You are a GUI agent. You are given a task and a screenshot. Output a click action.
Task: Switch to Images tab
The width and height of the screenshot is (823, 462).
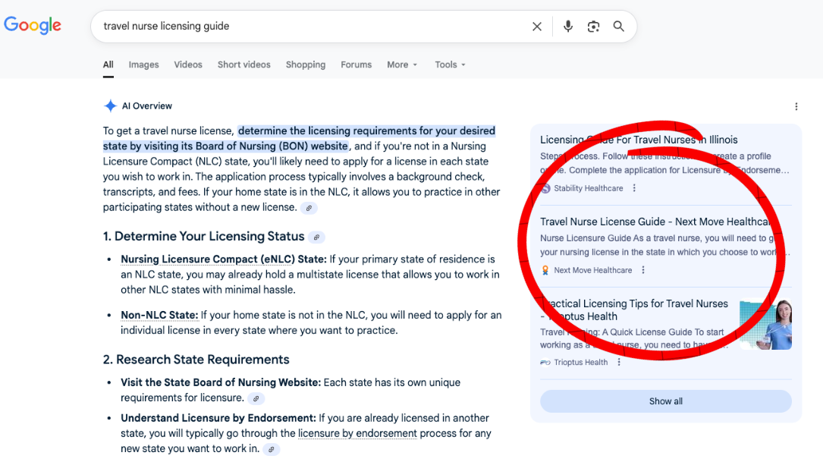point(144,64)
